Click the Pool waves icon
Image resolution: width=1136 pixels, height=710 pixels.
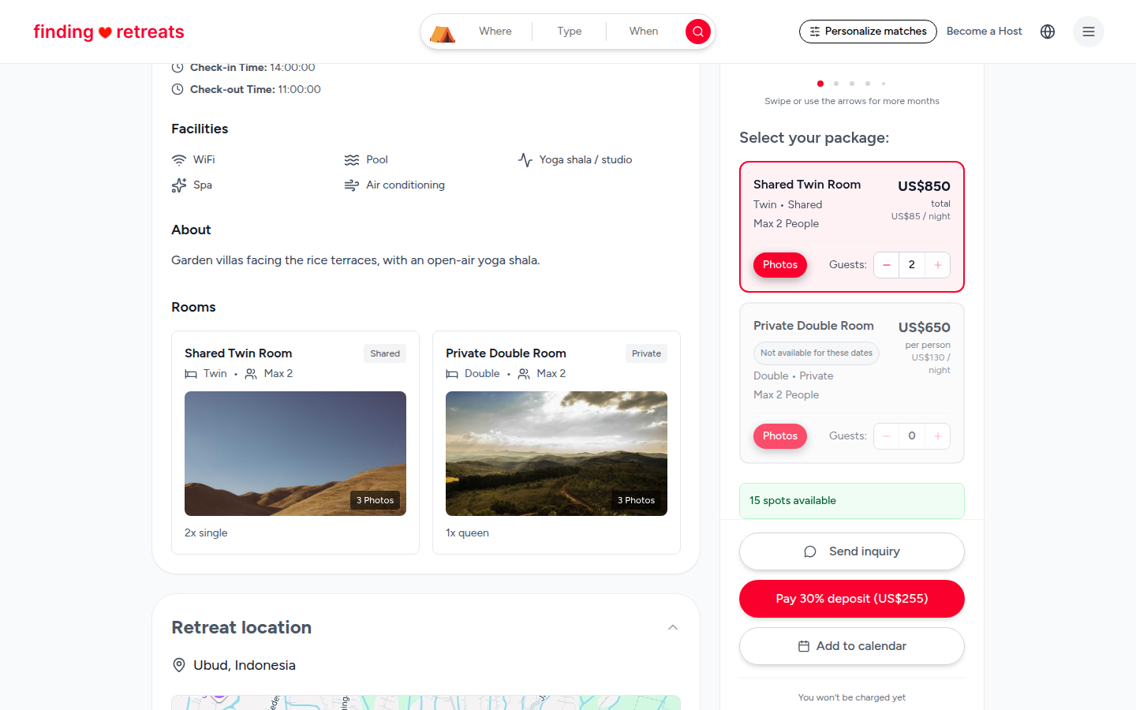coord(352,160)
